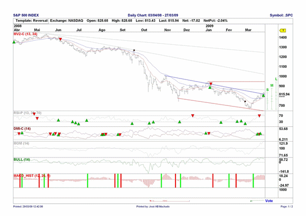
Task: Click the S&P 500 INDEX title
Action: [x=26, y=15]
